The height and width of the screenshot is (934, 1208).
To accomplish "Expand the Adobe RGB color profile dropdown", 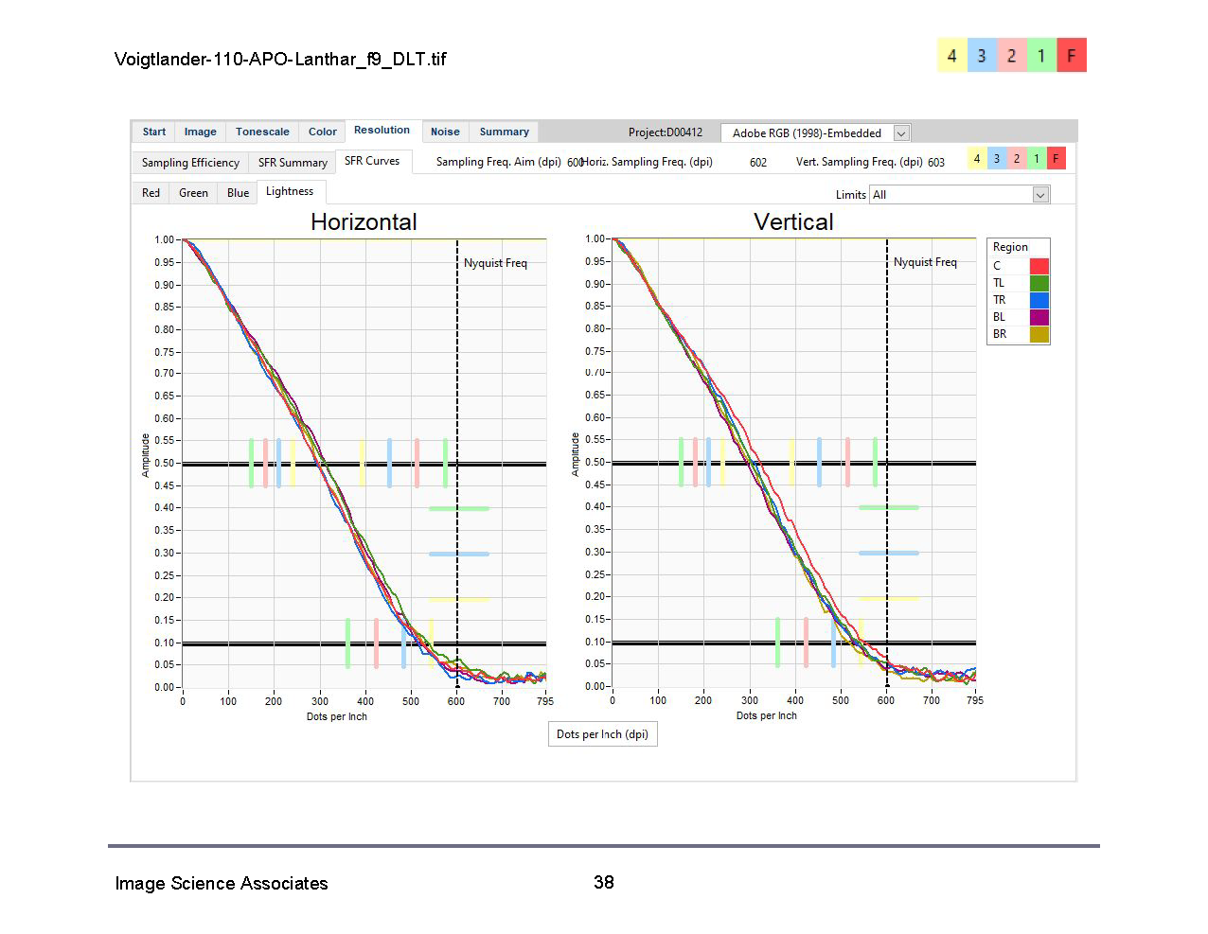I will pyautogui.click(x=901, y=133).
